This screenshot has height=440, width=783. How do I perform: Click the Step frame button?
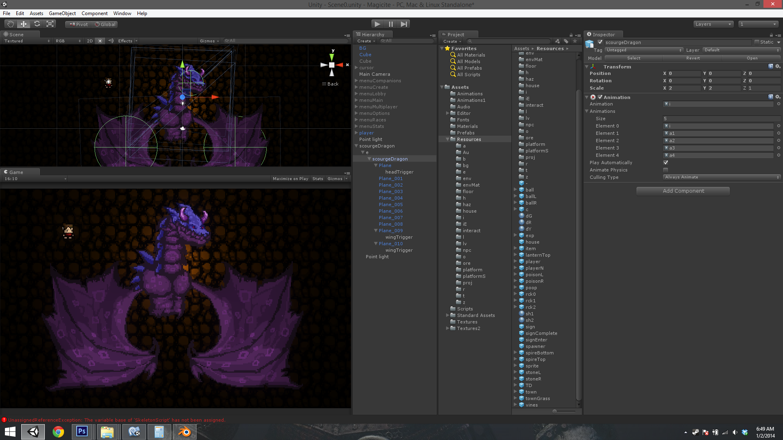403,24
